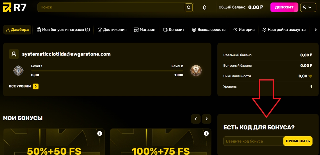Click info icon on 50%+50 FS bonus

point(100,134)
